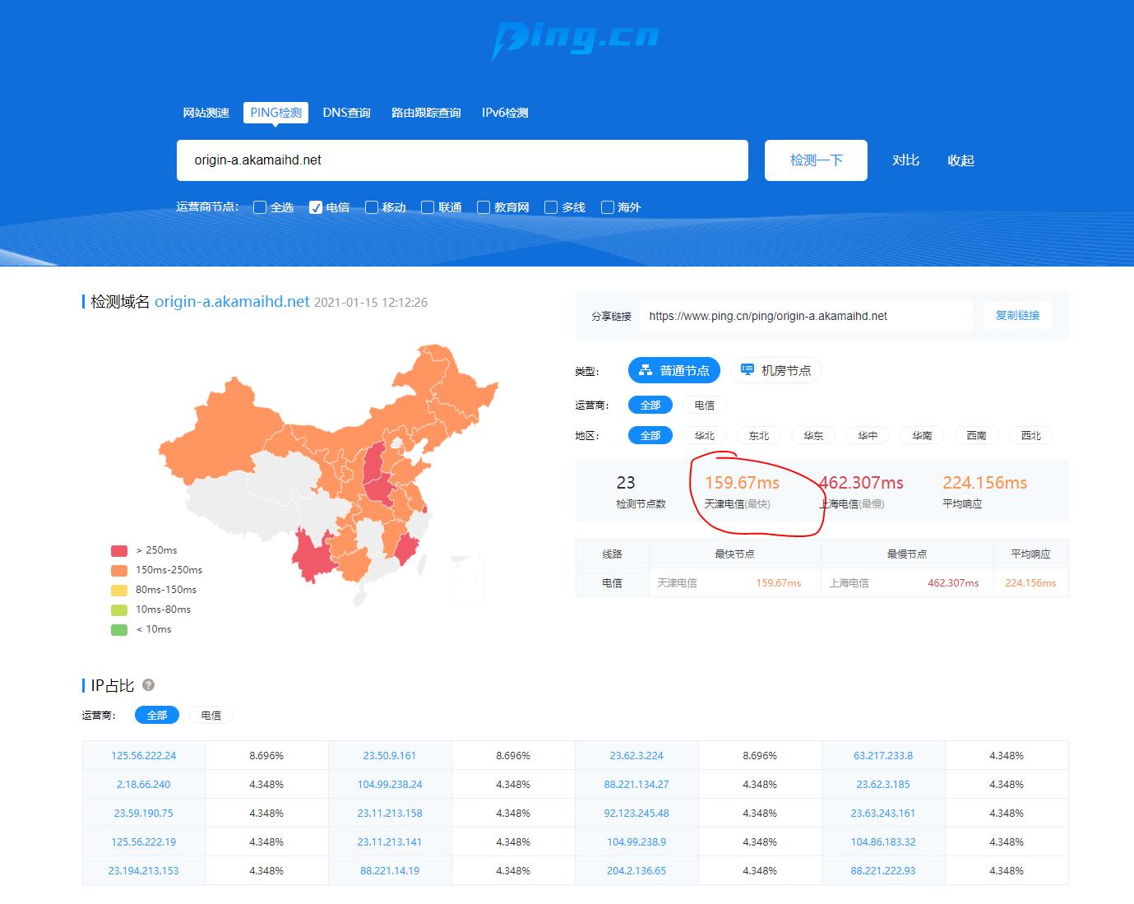The height and width of the screenshot is (904, 1134).
Task: Open IP address 125.56.222.24
Action: [x=144, y=755]
